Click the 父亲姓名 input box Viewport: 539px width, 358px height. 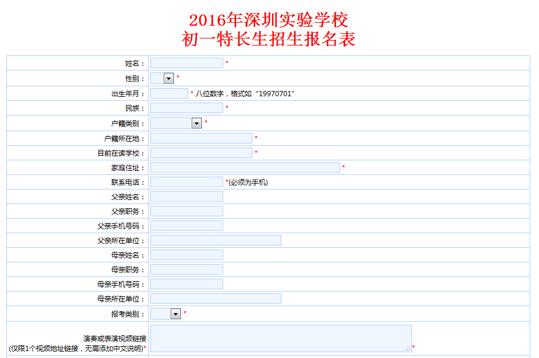(186, 196)
